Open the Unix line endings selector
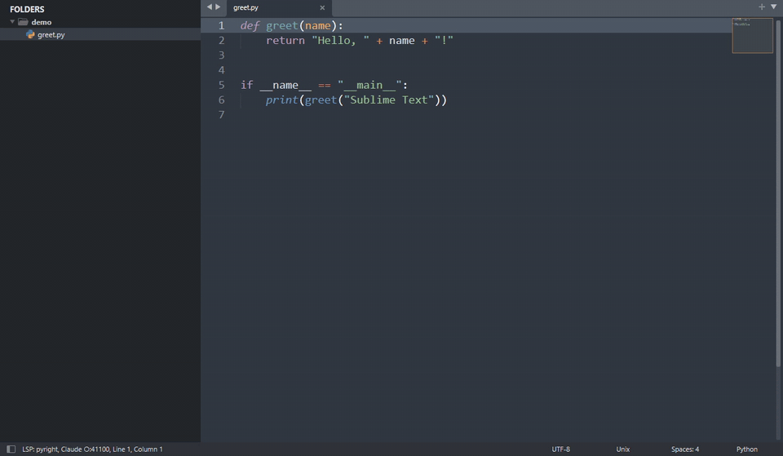The width and height of the screenshot is (783, 456). (x=622, y=449)
